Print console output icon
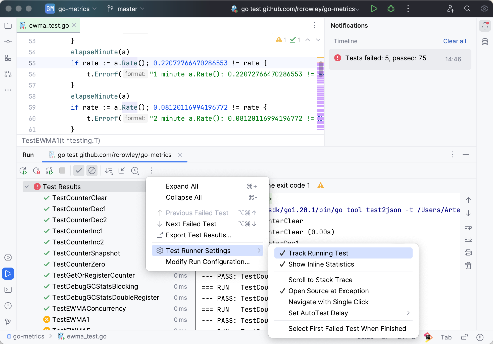The width and height of the screenshot is (493, 344). [x=468, y=252]
